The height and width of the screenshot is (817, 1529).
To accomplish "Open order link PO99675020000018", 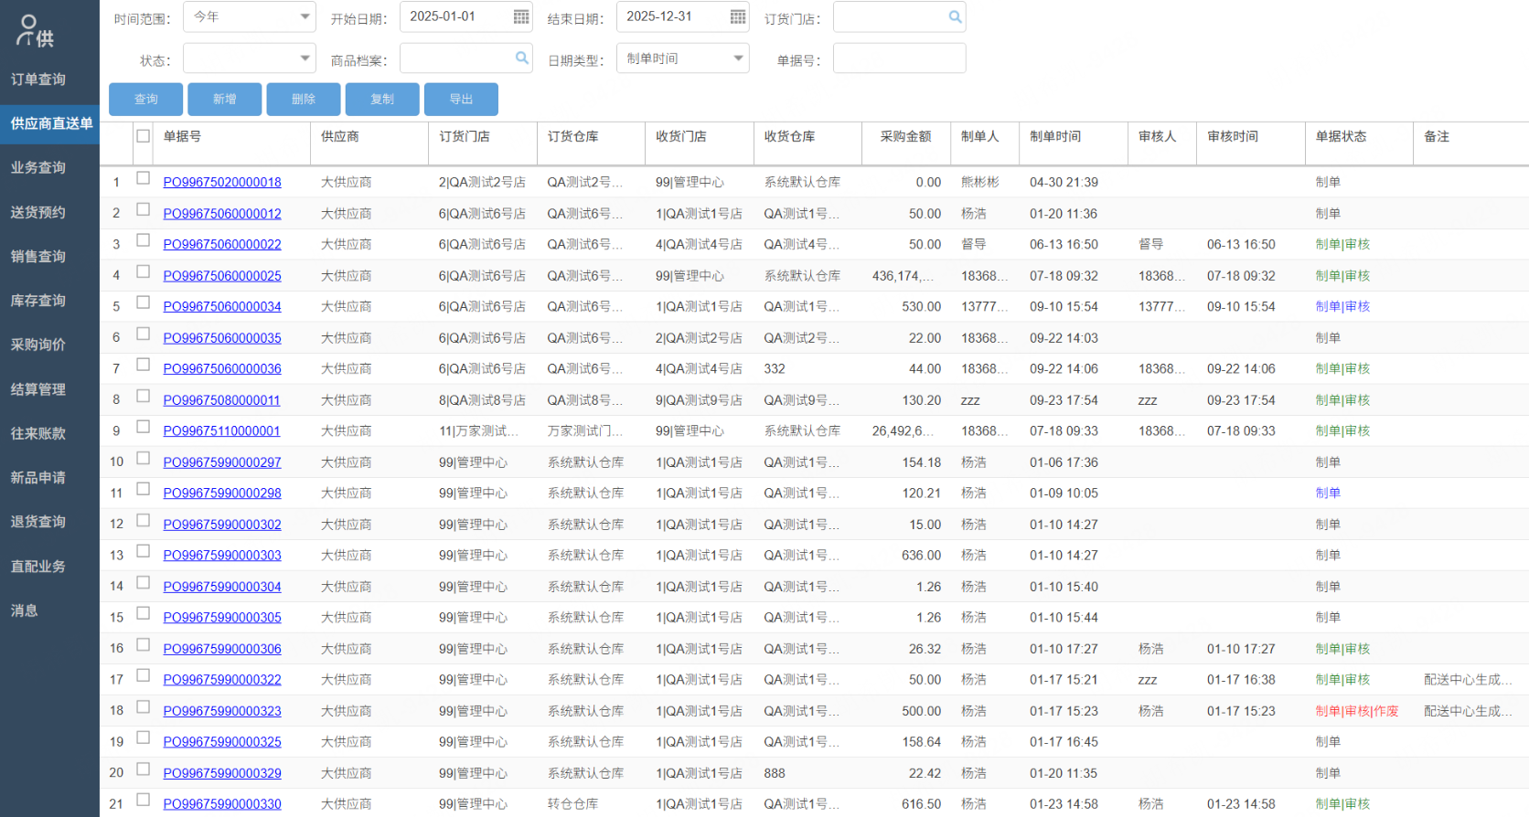I will (222, 183).
